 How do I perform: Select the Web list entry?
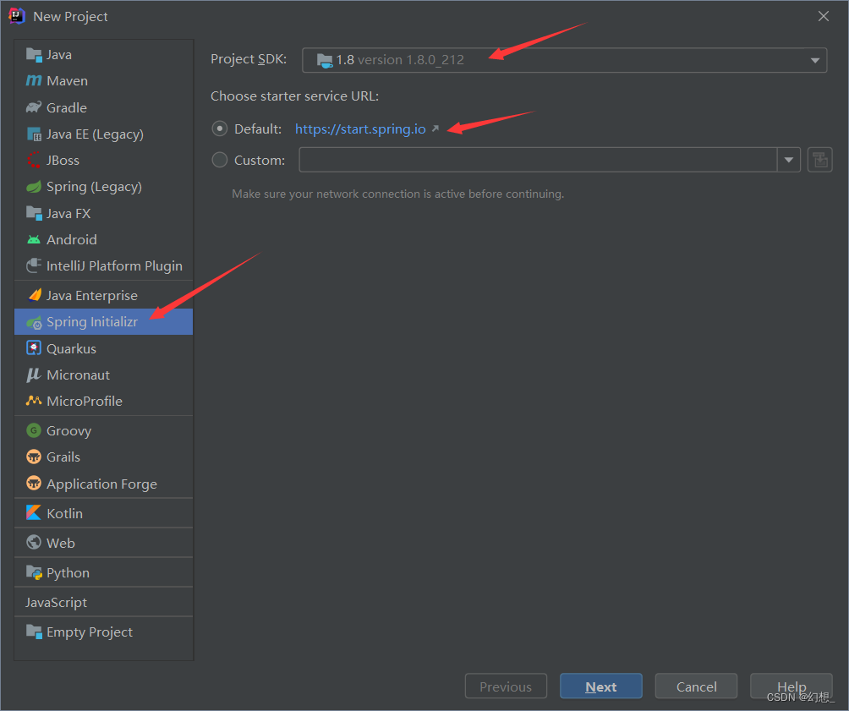[103, 543]
